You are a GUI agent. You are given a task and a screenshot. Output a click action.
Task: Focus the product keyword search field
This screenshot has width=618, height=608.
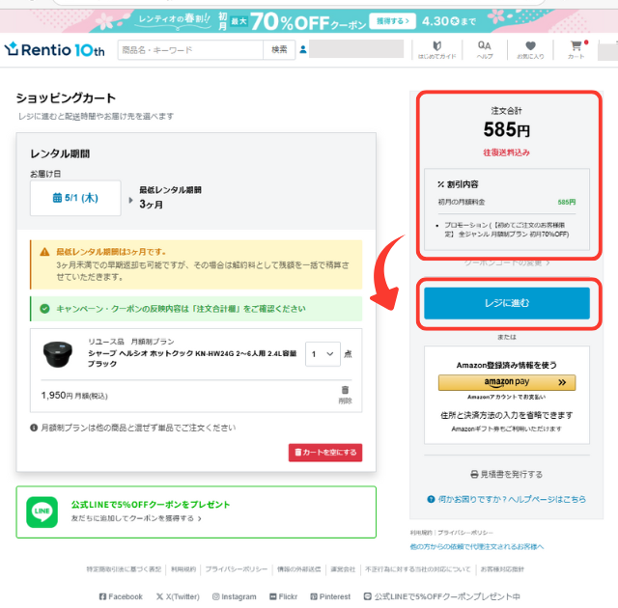(x=190, y=49)
